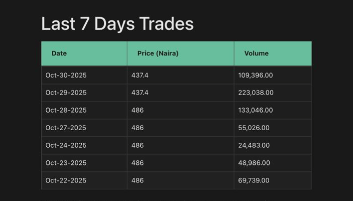Click the Price (Naira) column header

(x=158, y=53)
